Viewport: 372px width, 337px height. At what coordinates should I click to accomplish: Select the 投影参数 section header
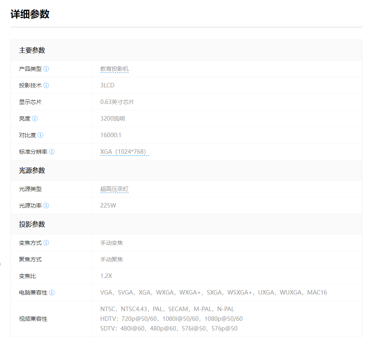pos(32,224)
